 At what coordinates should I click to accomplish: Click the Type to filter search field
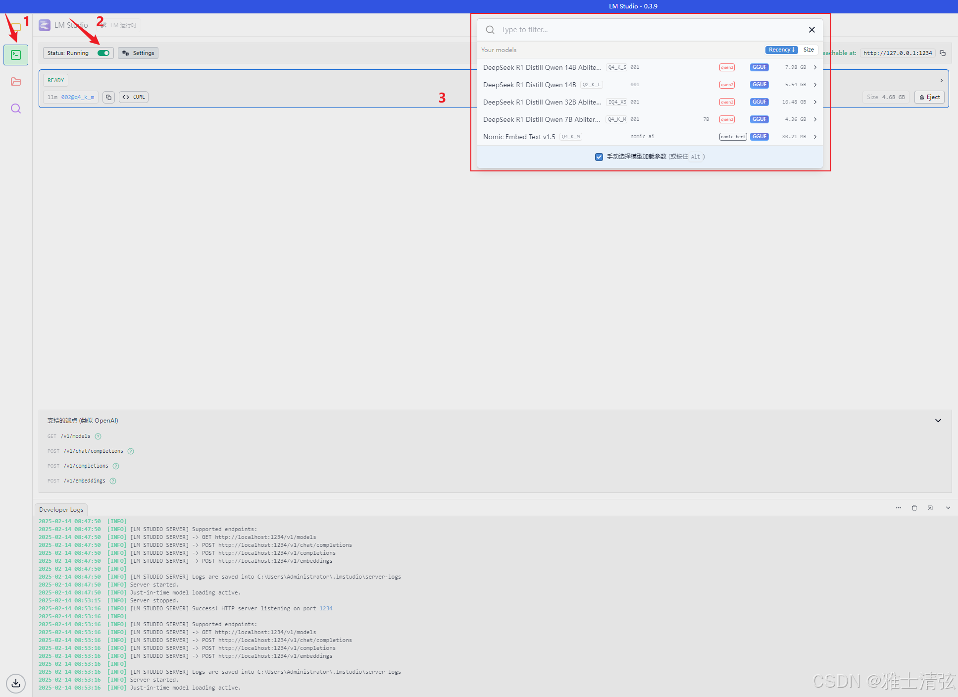coord(644,30)
